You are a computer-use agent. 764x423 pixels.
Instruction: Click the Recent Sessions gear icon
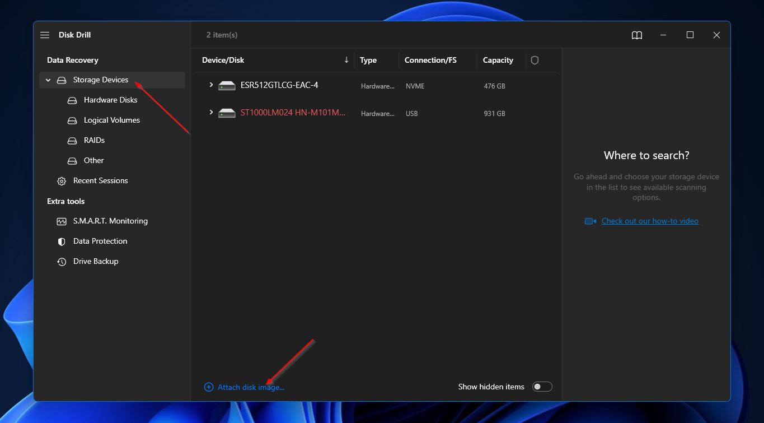point(62,181)
